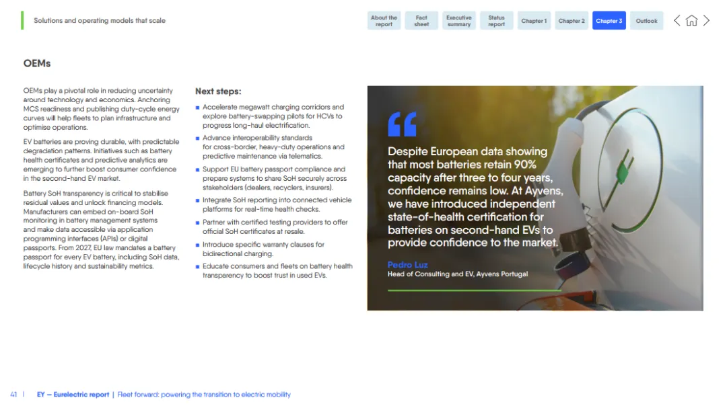Go to the previous page arrow
The width and height of the screenshot is (727, 408).
coord(677,20)
